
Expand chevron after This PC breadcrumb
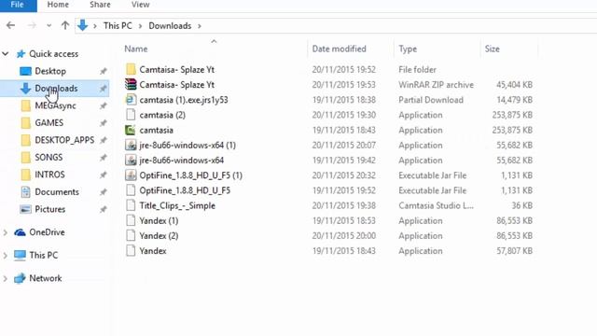coord(140,26)
